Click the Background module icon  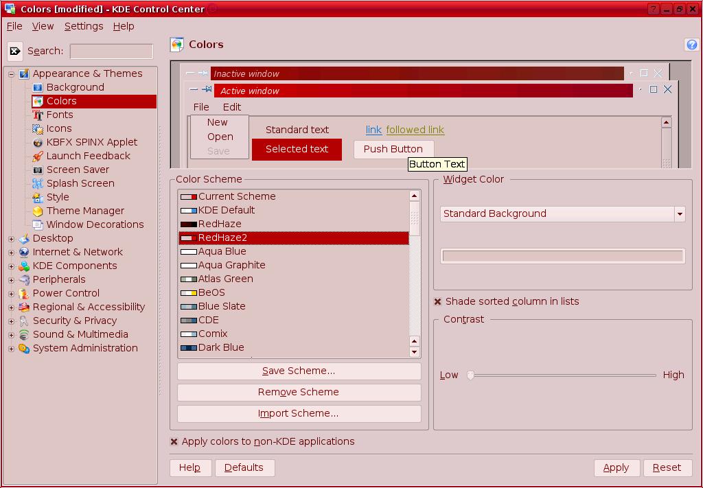pyautogui.click(x=38, y=87)
